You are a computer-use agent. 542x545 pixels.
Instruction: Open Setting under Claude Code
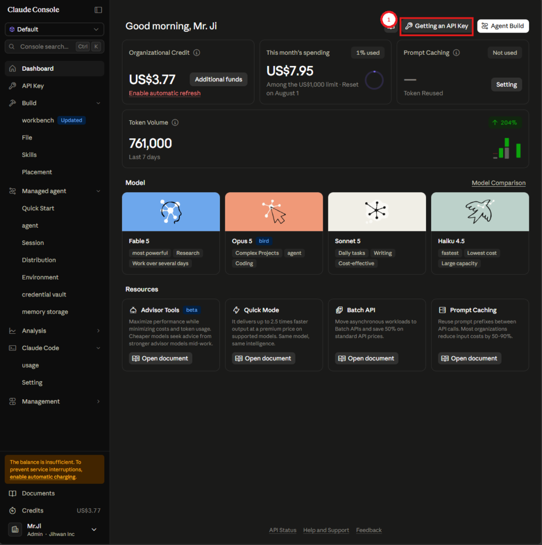[32, 382]
